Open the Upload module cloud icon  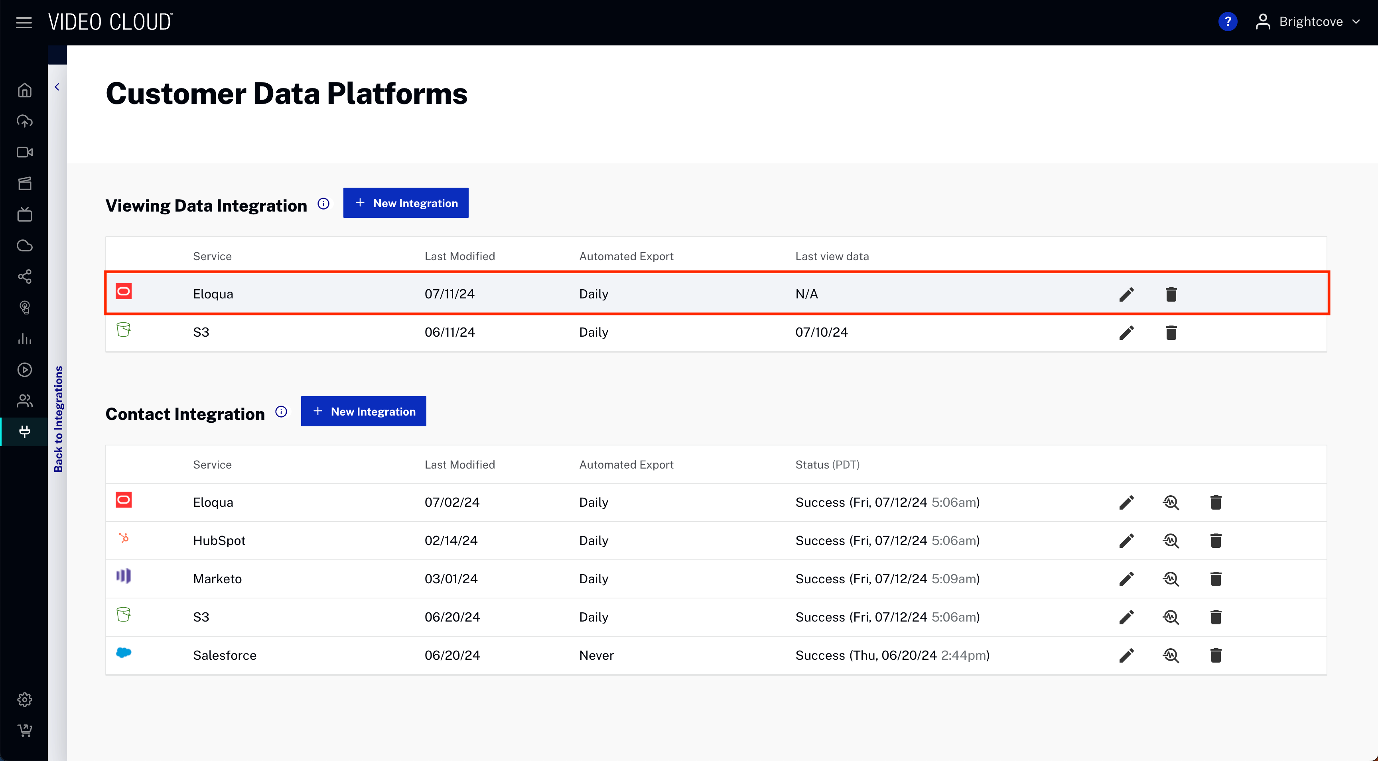point(25,121)
